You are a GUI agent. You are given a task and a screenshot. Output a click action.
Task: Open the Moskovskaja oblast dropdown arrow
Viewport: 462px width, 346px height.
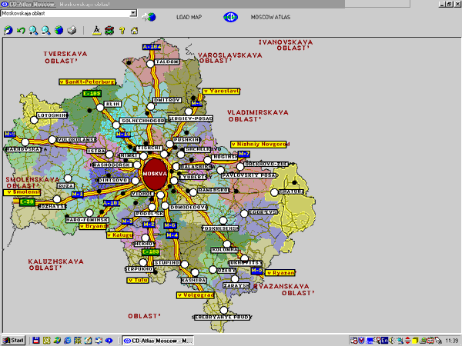(133, 13)
